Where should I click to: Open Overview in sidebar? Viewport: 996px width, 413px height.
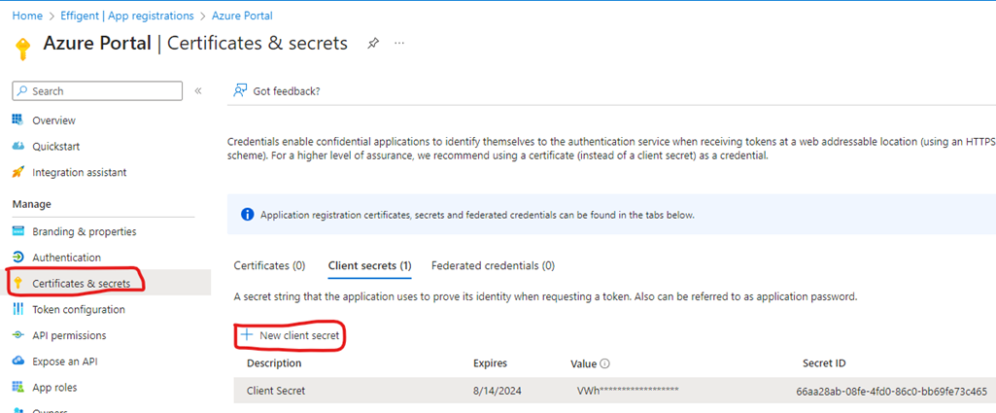pyautogui.click(x=54, y=120)
